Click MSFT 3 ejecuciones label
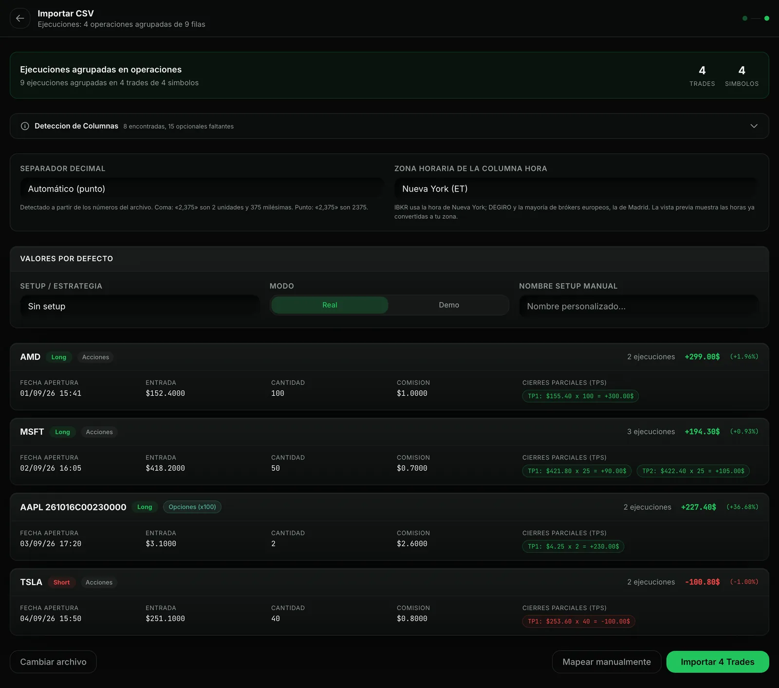779x688 pixels. (651, 432)
